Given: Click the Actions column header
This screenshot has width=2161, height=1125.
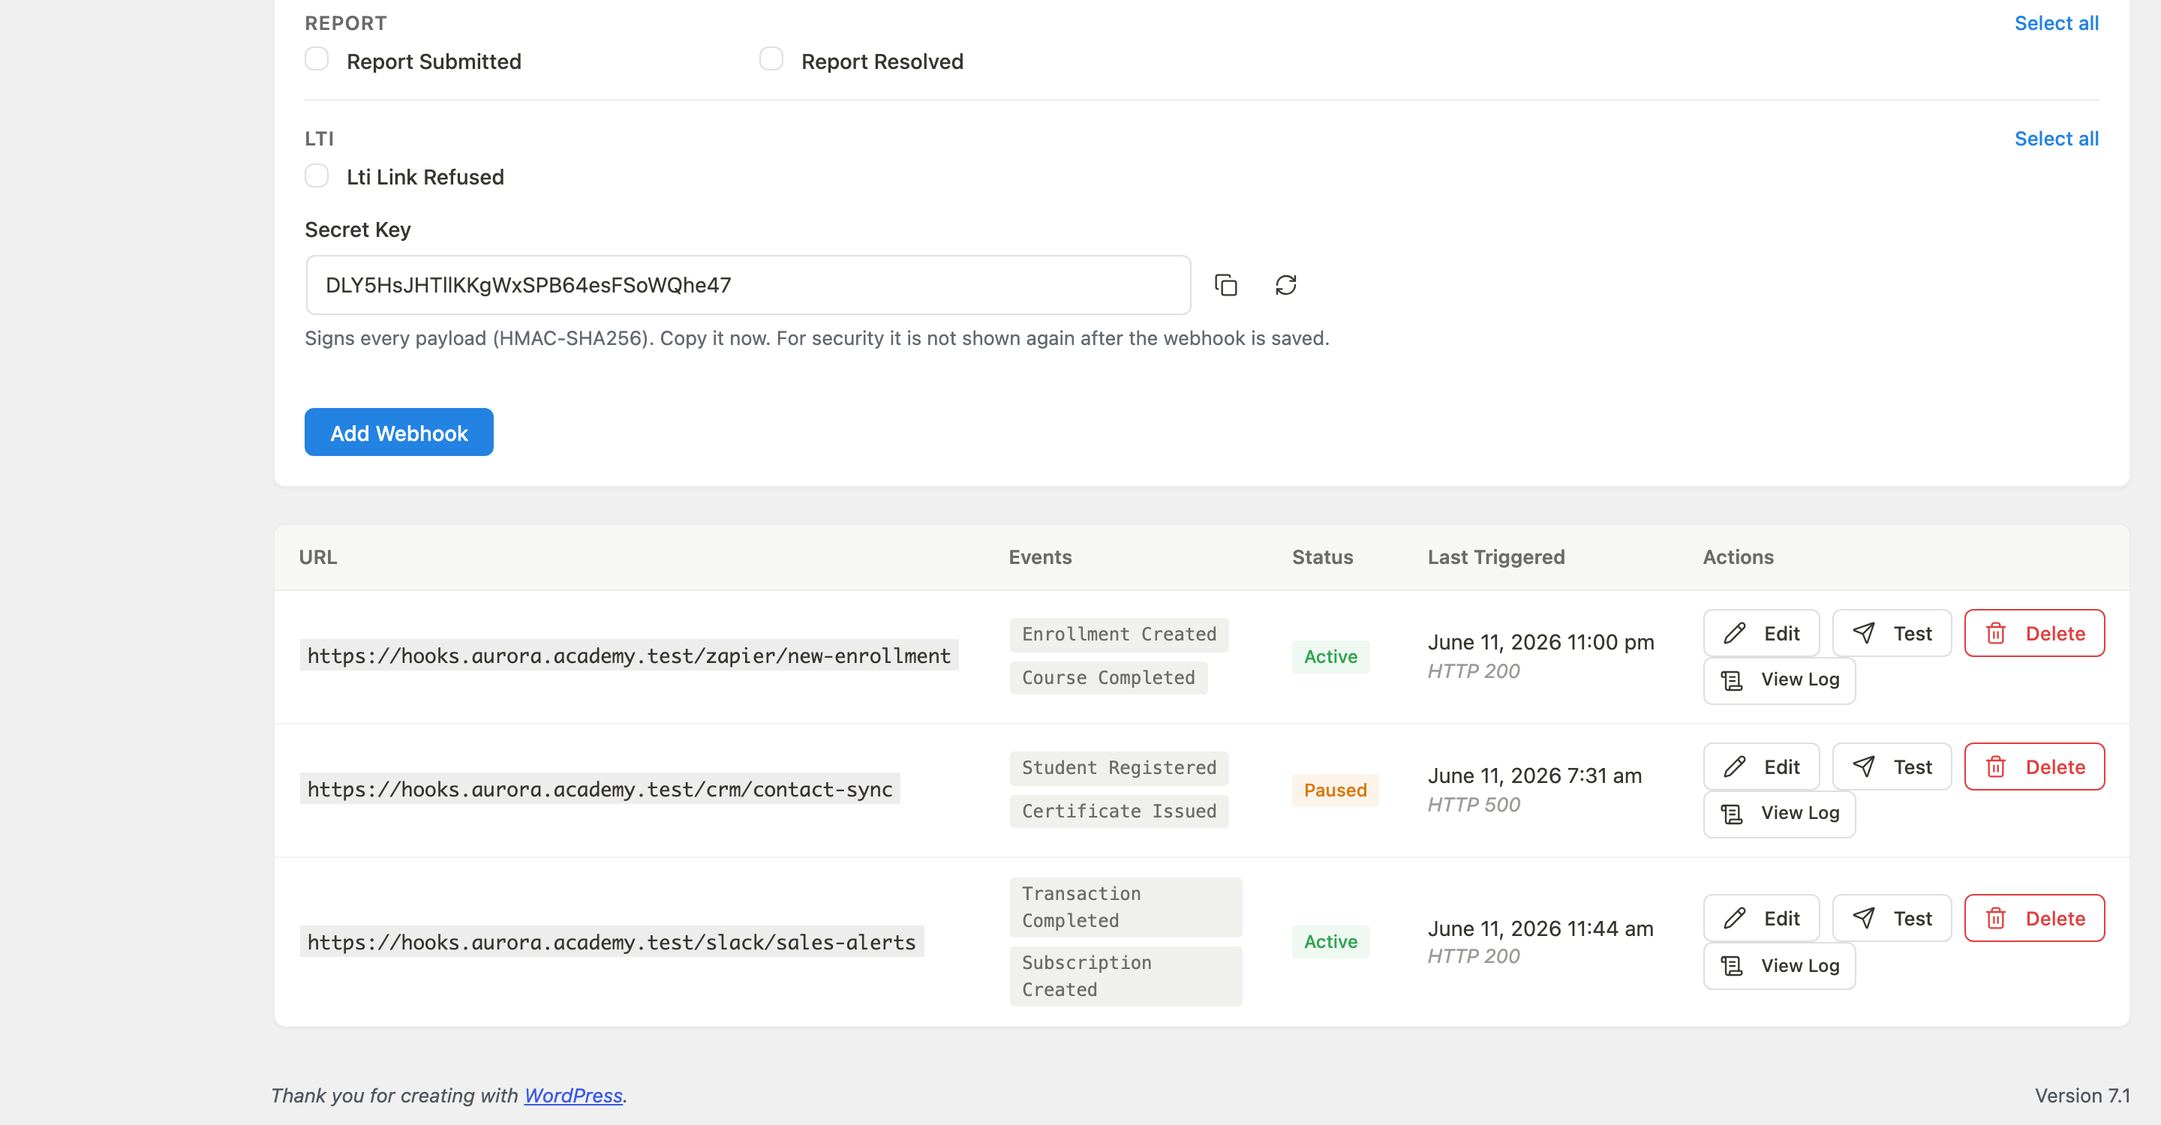Looking at the screenshot, I should (x=1737, y=557).
